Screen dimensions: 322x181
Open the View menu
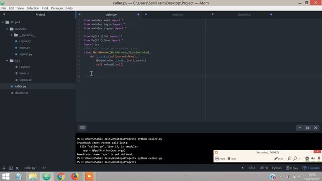[x=20, y=8]
